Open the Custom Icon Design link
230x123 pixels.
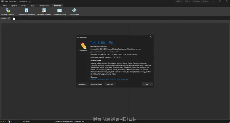coord(98,80)
